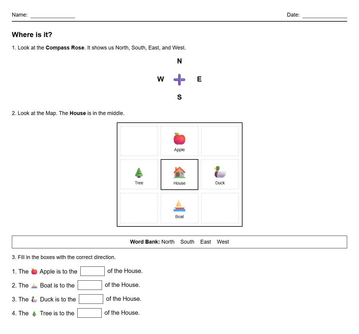Click the purple compass rose cross
Image resolution: width=359 pixels, height=334 pixels.
pyautogui.click(x=179, y=79)
